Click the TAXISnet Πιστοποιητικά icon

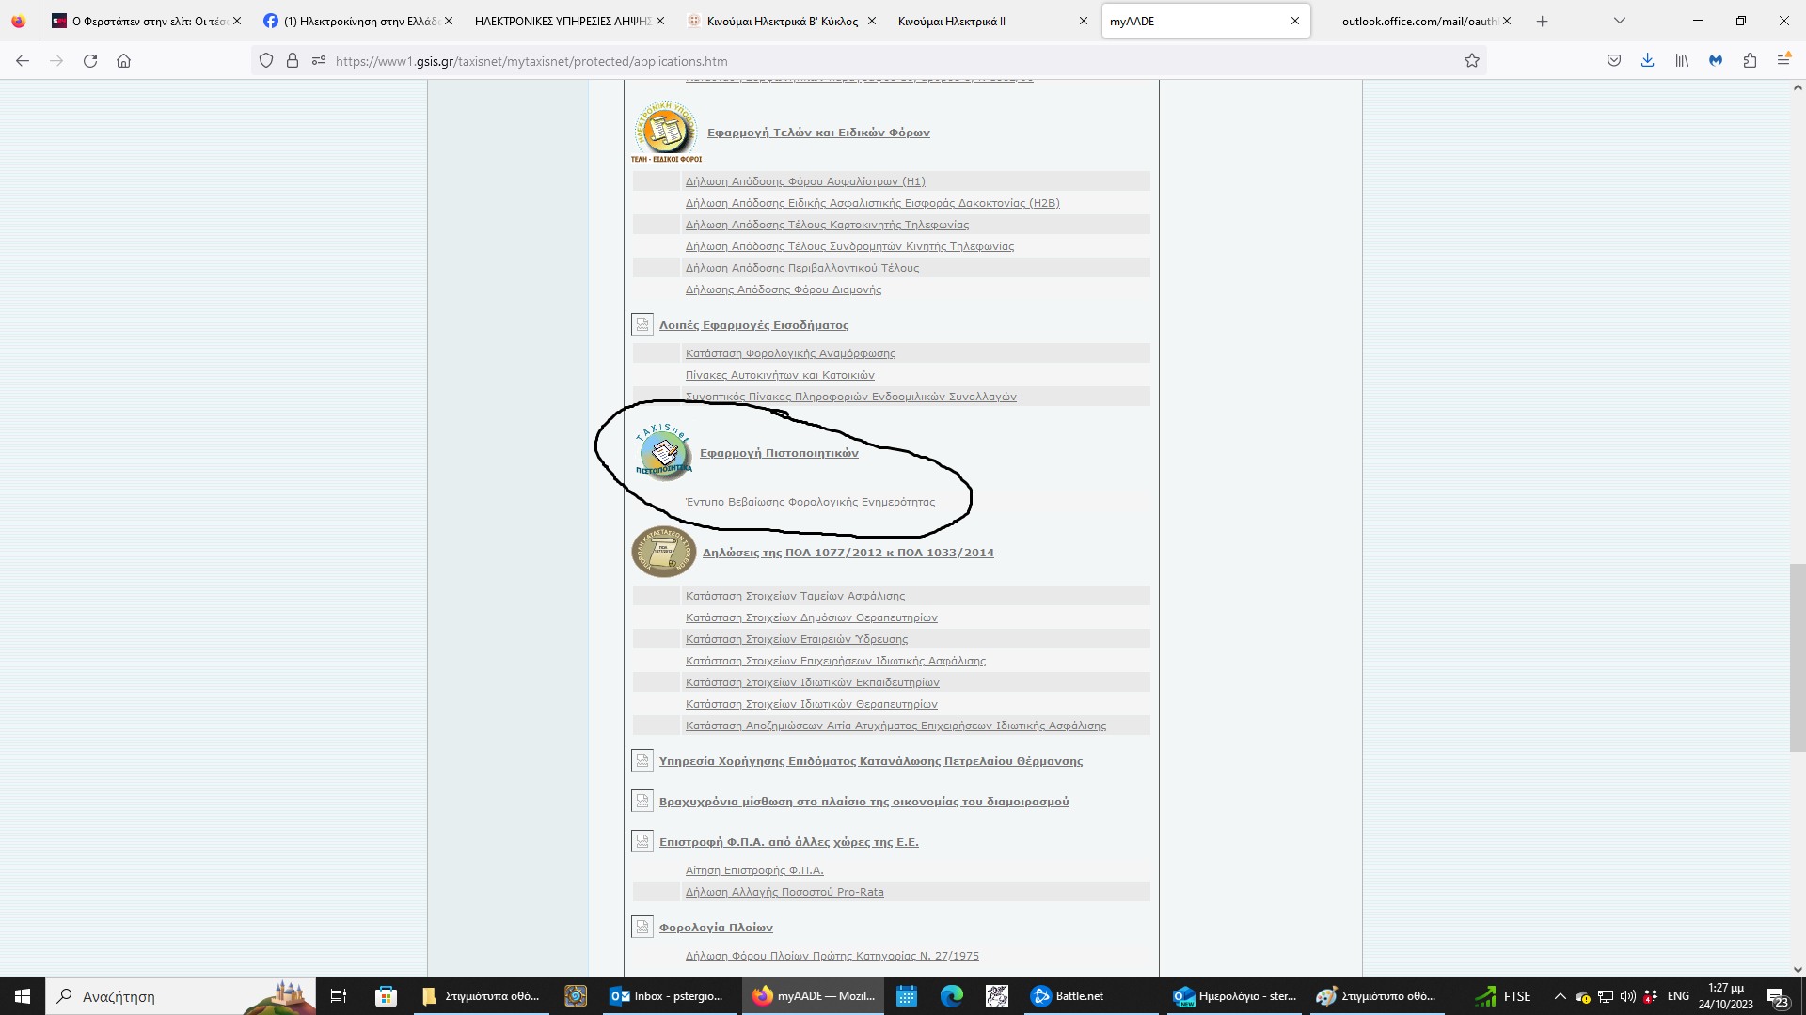pos(664,453)
